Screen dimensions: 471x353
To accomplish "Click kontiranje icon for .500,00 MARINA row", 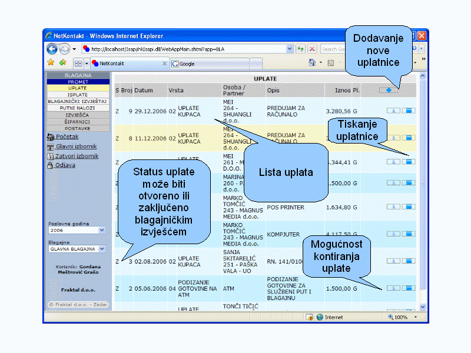I will point(393,182).
